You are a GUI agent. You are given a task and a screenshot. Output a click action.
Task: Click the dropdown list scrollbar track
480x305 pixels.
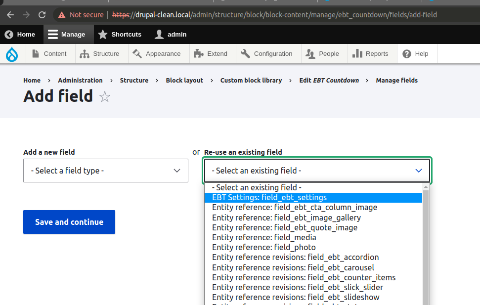(x=426, y=248)
